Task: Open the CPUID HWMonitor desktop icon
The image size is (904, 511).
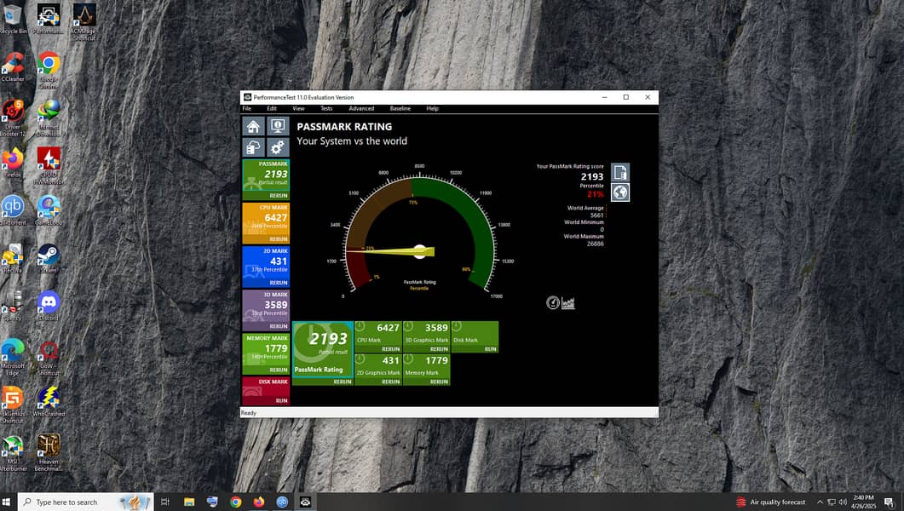Action: tap(49, 166)
